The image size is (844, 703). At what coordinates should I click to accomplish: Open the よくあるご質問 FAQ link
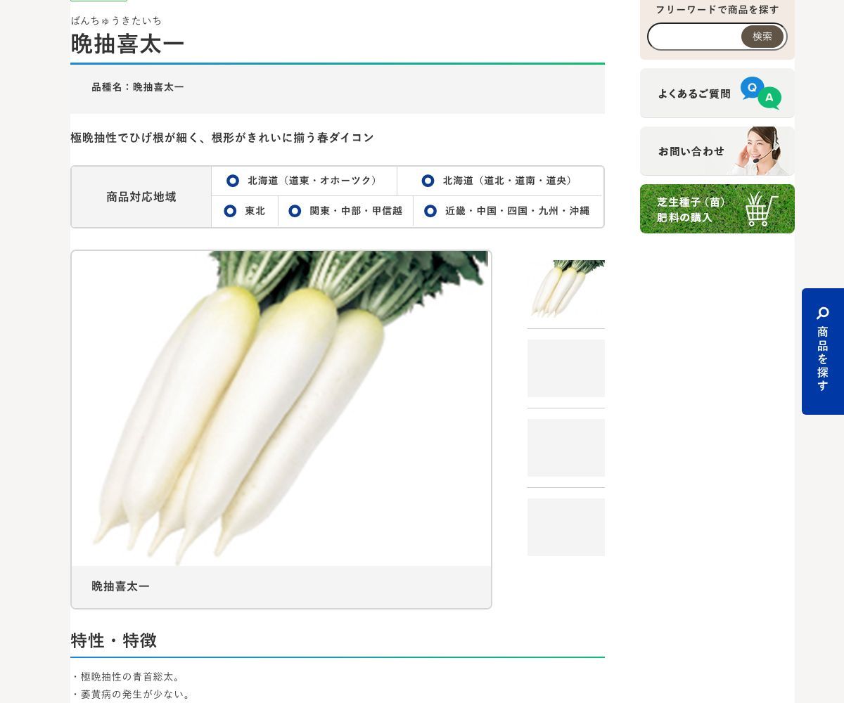pos(693,93)
